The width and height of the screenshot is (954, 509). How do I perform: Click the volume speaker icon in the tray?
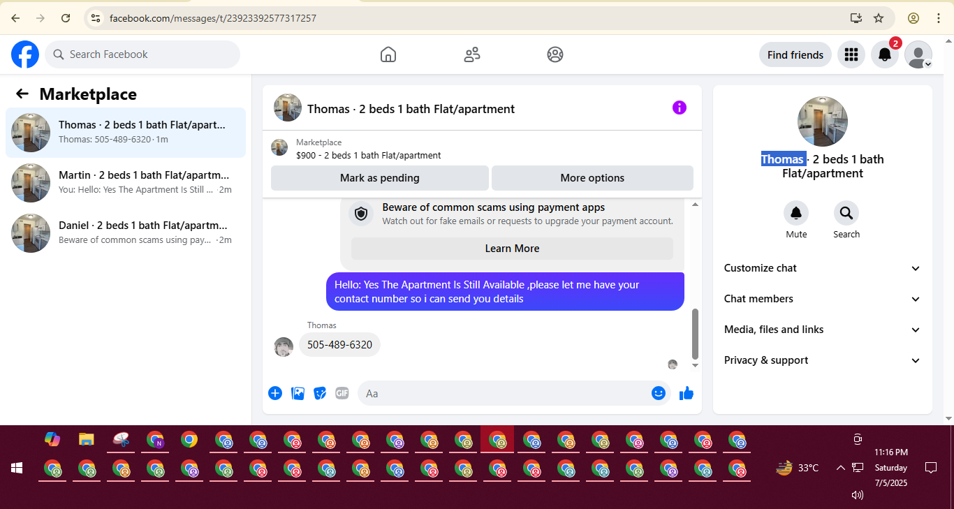858,495
